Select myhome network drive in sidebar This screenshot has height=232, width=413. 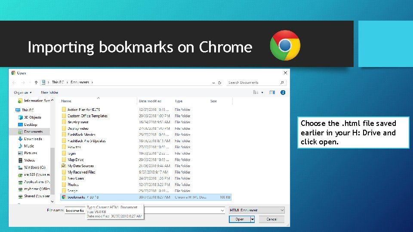pos(37,189)
